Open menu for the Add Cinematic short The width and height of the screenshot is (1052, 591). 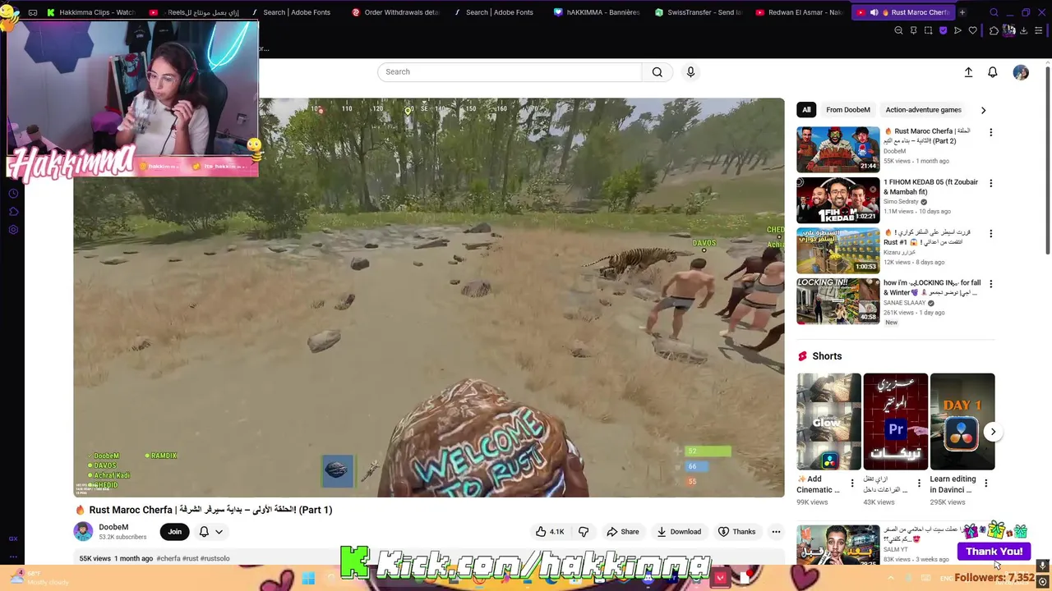[x=852, y=483]
